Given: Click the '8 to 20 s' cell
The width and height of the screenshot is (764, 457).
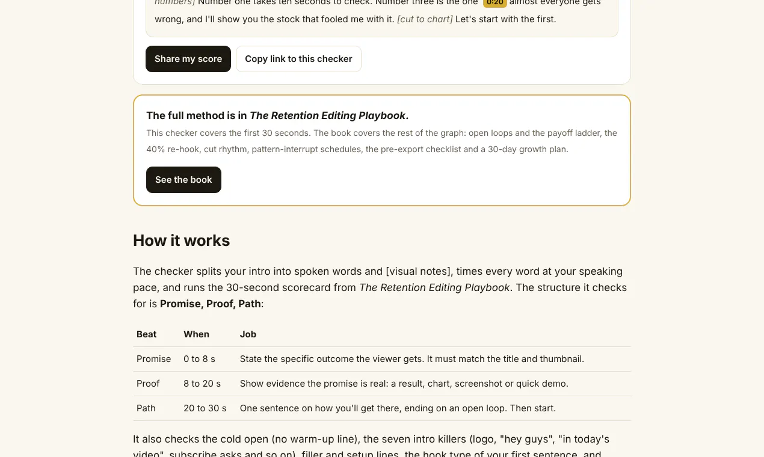Looking at the screenshot, I should (202, 384).
